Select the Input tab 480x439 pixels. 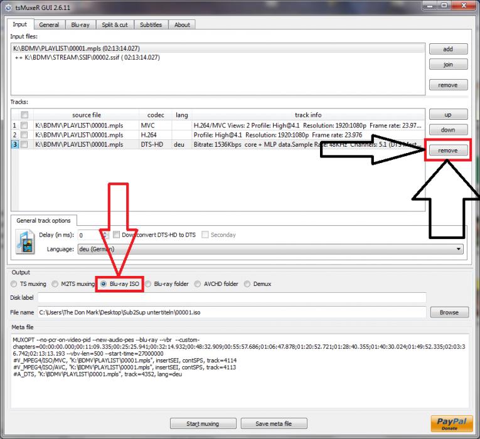coord(20,24)
